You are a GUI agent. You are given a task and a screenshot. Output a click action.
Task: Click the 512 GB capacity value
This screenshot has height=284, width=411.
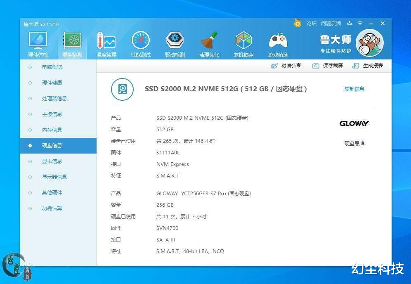pyautogui.click(x=165, y=130)
